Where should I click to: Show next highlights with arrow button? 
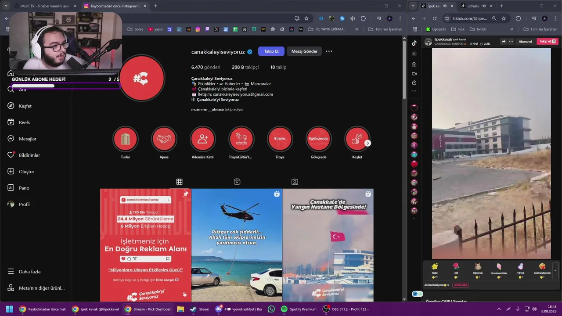(368, 143)
